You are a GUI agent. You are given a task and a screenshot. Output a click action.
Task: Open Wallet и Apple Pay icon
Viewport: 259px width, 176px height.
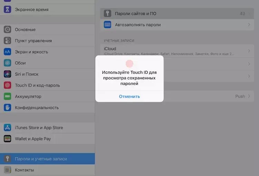[8, 139]
